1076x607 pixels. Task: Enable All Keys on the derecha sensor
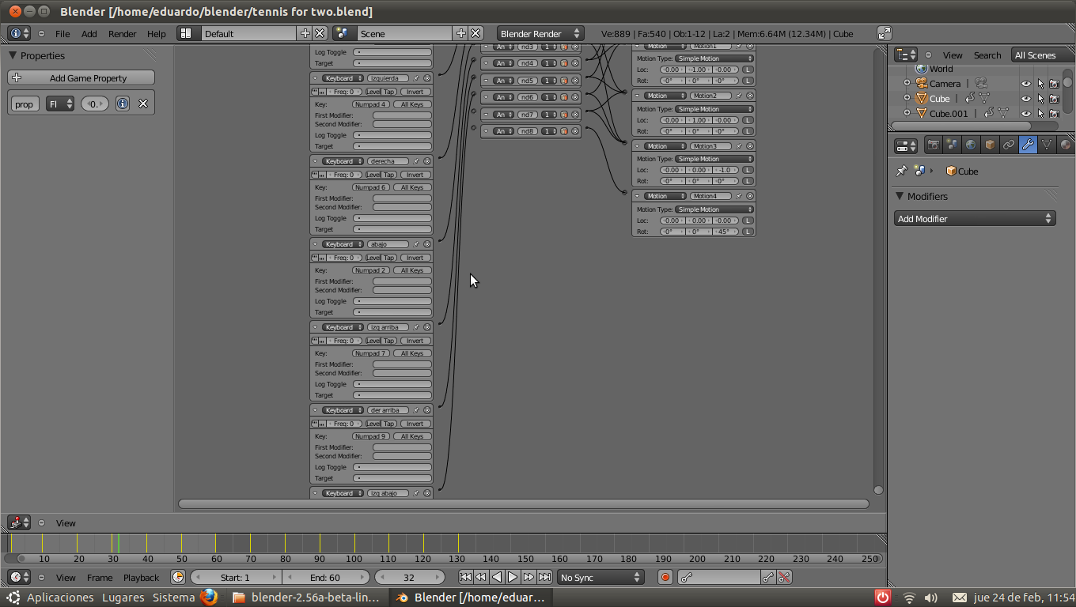pos(412,187)
